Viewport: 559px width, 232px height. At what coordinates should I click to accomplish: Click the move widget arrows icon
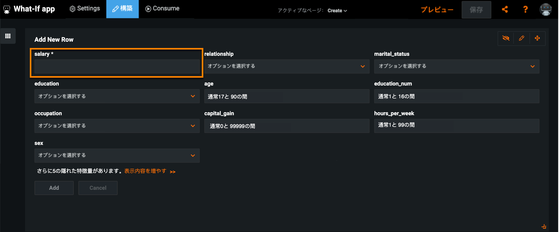(x=537, y=38)
